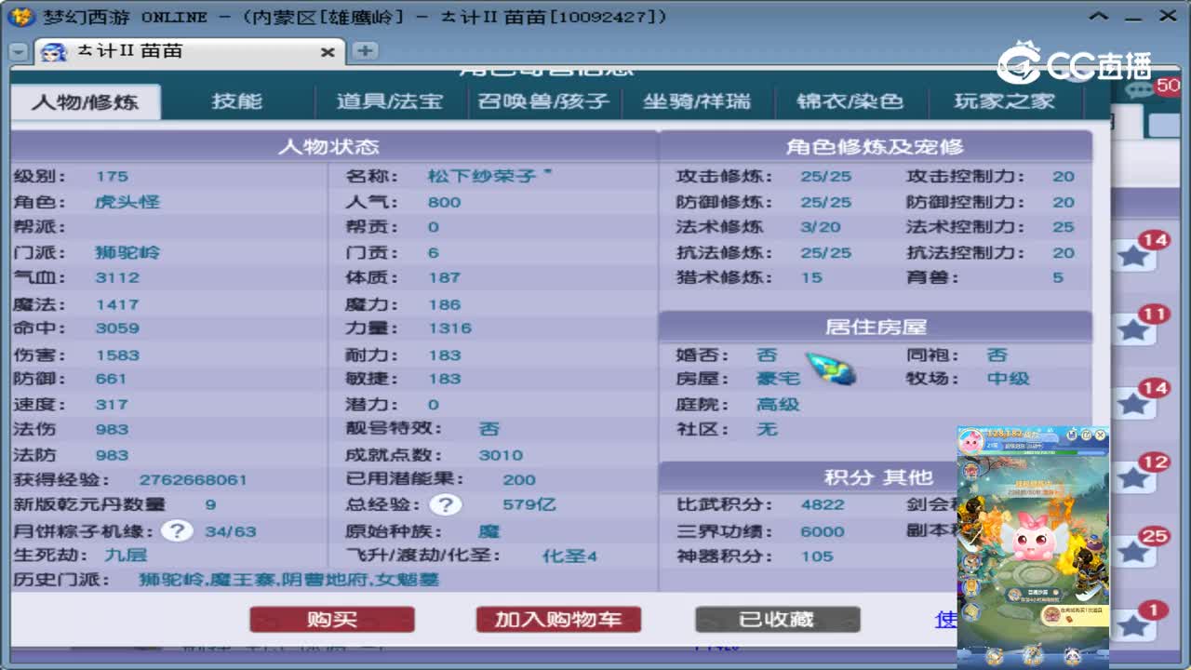
Task: Click the 购买 button
Action: coord(332,619)
